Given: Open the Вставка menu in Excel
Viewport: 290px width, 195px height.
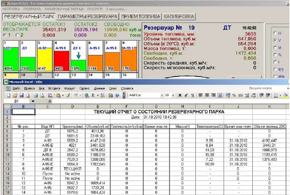Looking at the screenshot, I should click(54, 89).
